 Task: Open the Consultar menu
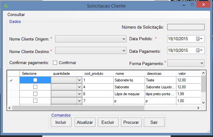click(16, 14)
